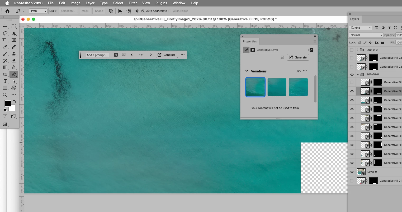Open the Filter menu

[x=133, y=3]
